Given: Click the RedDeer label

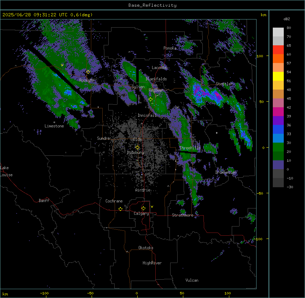Looking at the screenshot, I should tap(156, 90).
